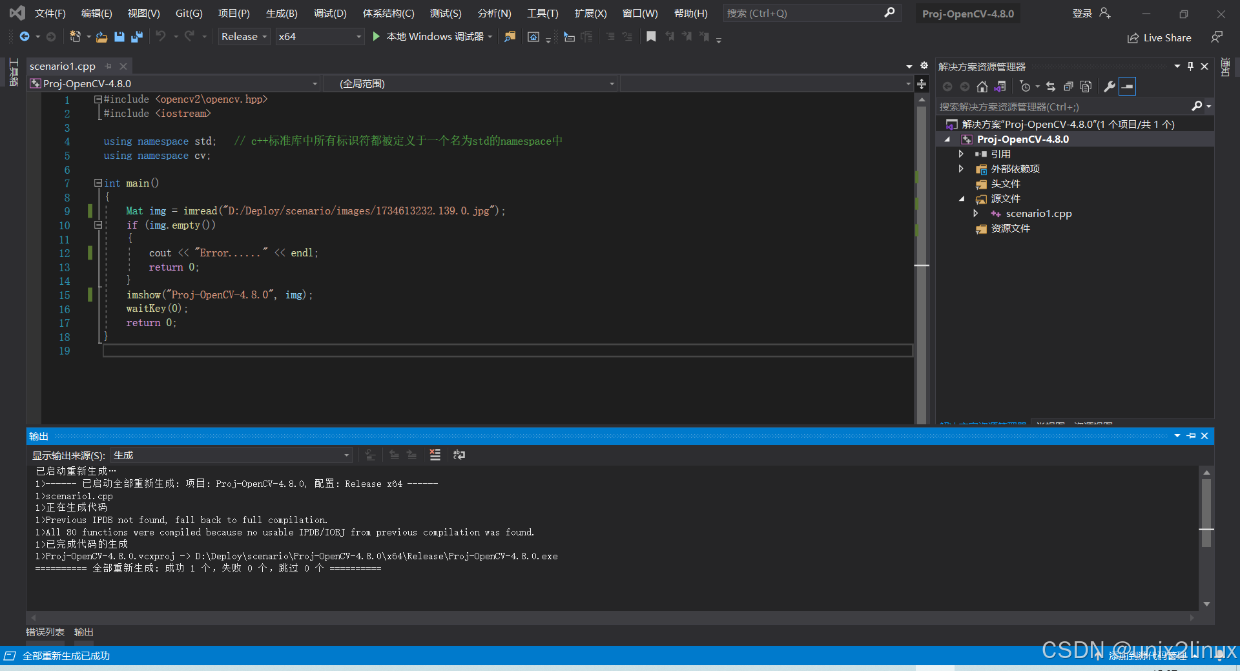Click the Navigate Backward arrow icon
1240x671 pixels.
coord(25,37)
